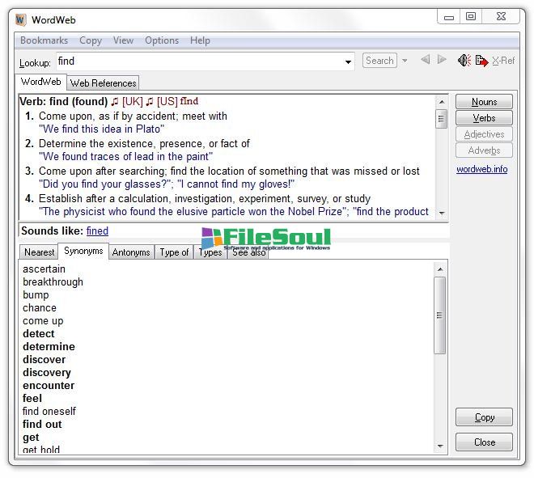Screen dimensions: 534x478
Task: Go back with the left arrow
Action: (426, 60)
